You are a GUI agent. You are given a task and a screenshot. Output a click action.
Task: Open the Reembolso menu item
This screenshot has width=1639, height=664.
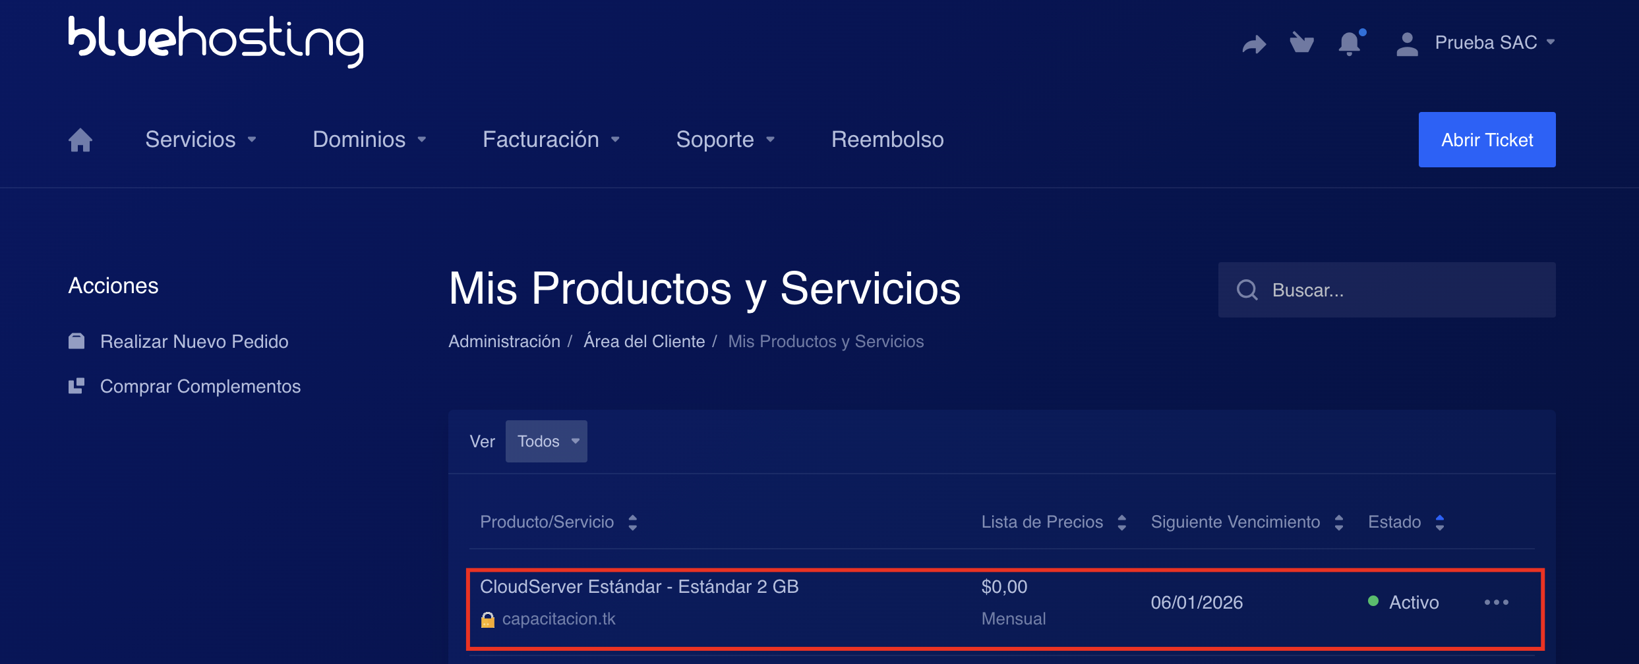887,140
